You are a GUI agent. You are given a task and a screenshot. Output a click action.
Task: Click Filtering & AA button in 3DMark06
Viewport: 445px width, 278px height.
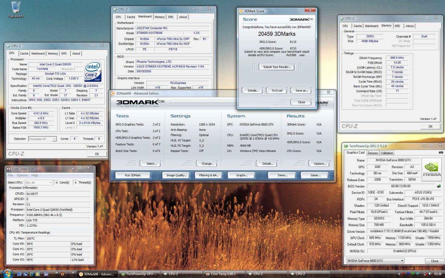pos(209,175)
